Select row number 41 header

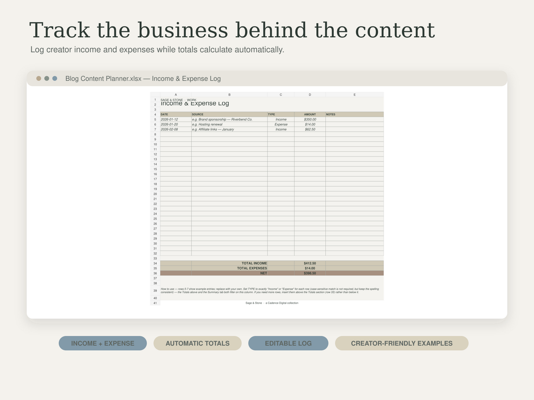155,303
